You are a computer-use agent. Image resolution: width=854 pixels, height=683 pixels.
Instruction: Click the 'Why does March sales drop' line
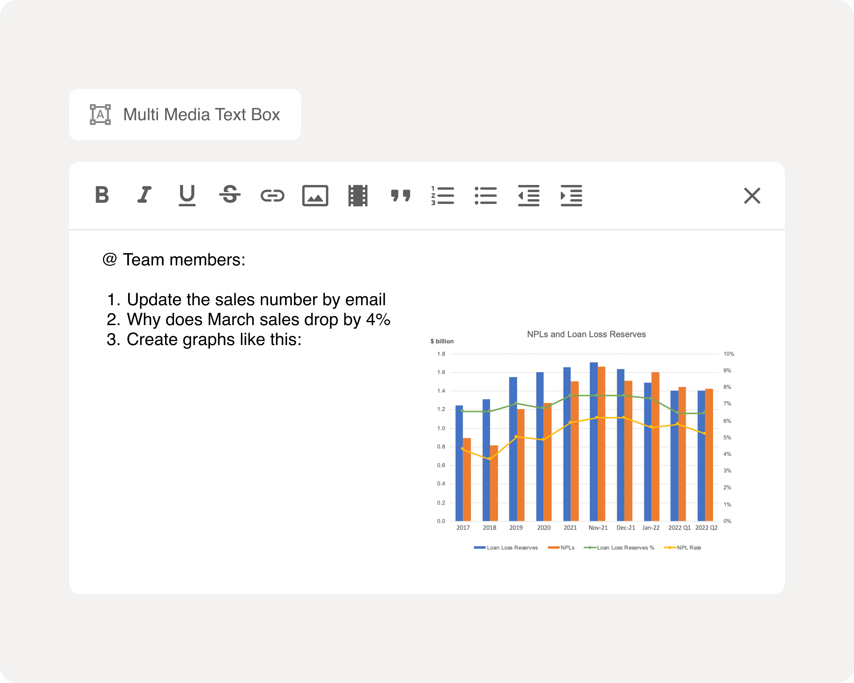tap(258, 319)
